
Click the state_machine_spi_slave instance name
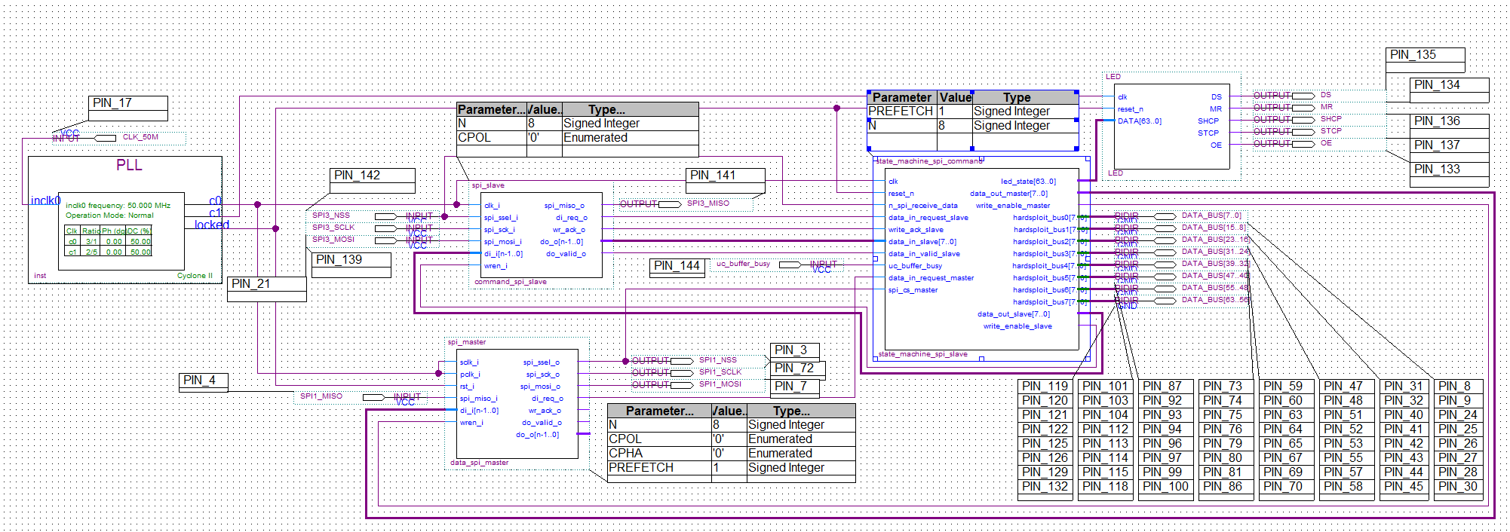[x=922, y=354]
